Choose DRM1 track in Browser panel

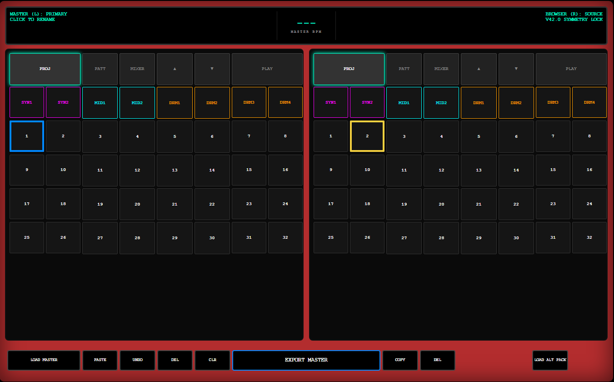[479, 103]
